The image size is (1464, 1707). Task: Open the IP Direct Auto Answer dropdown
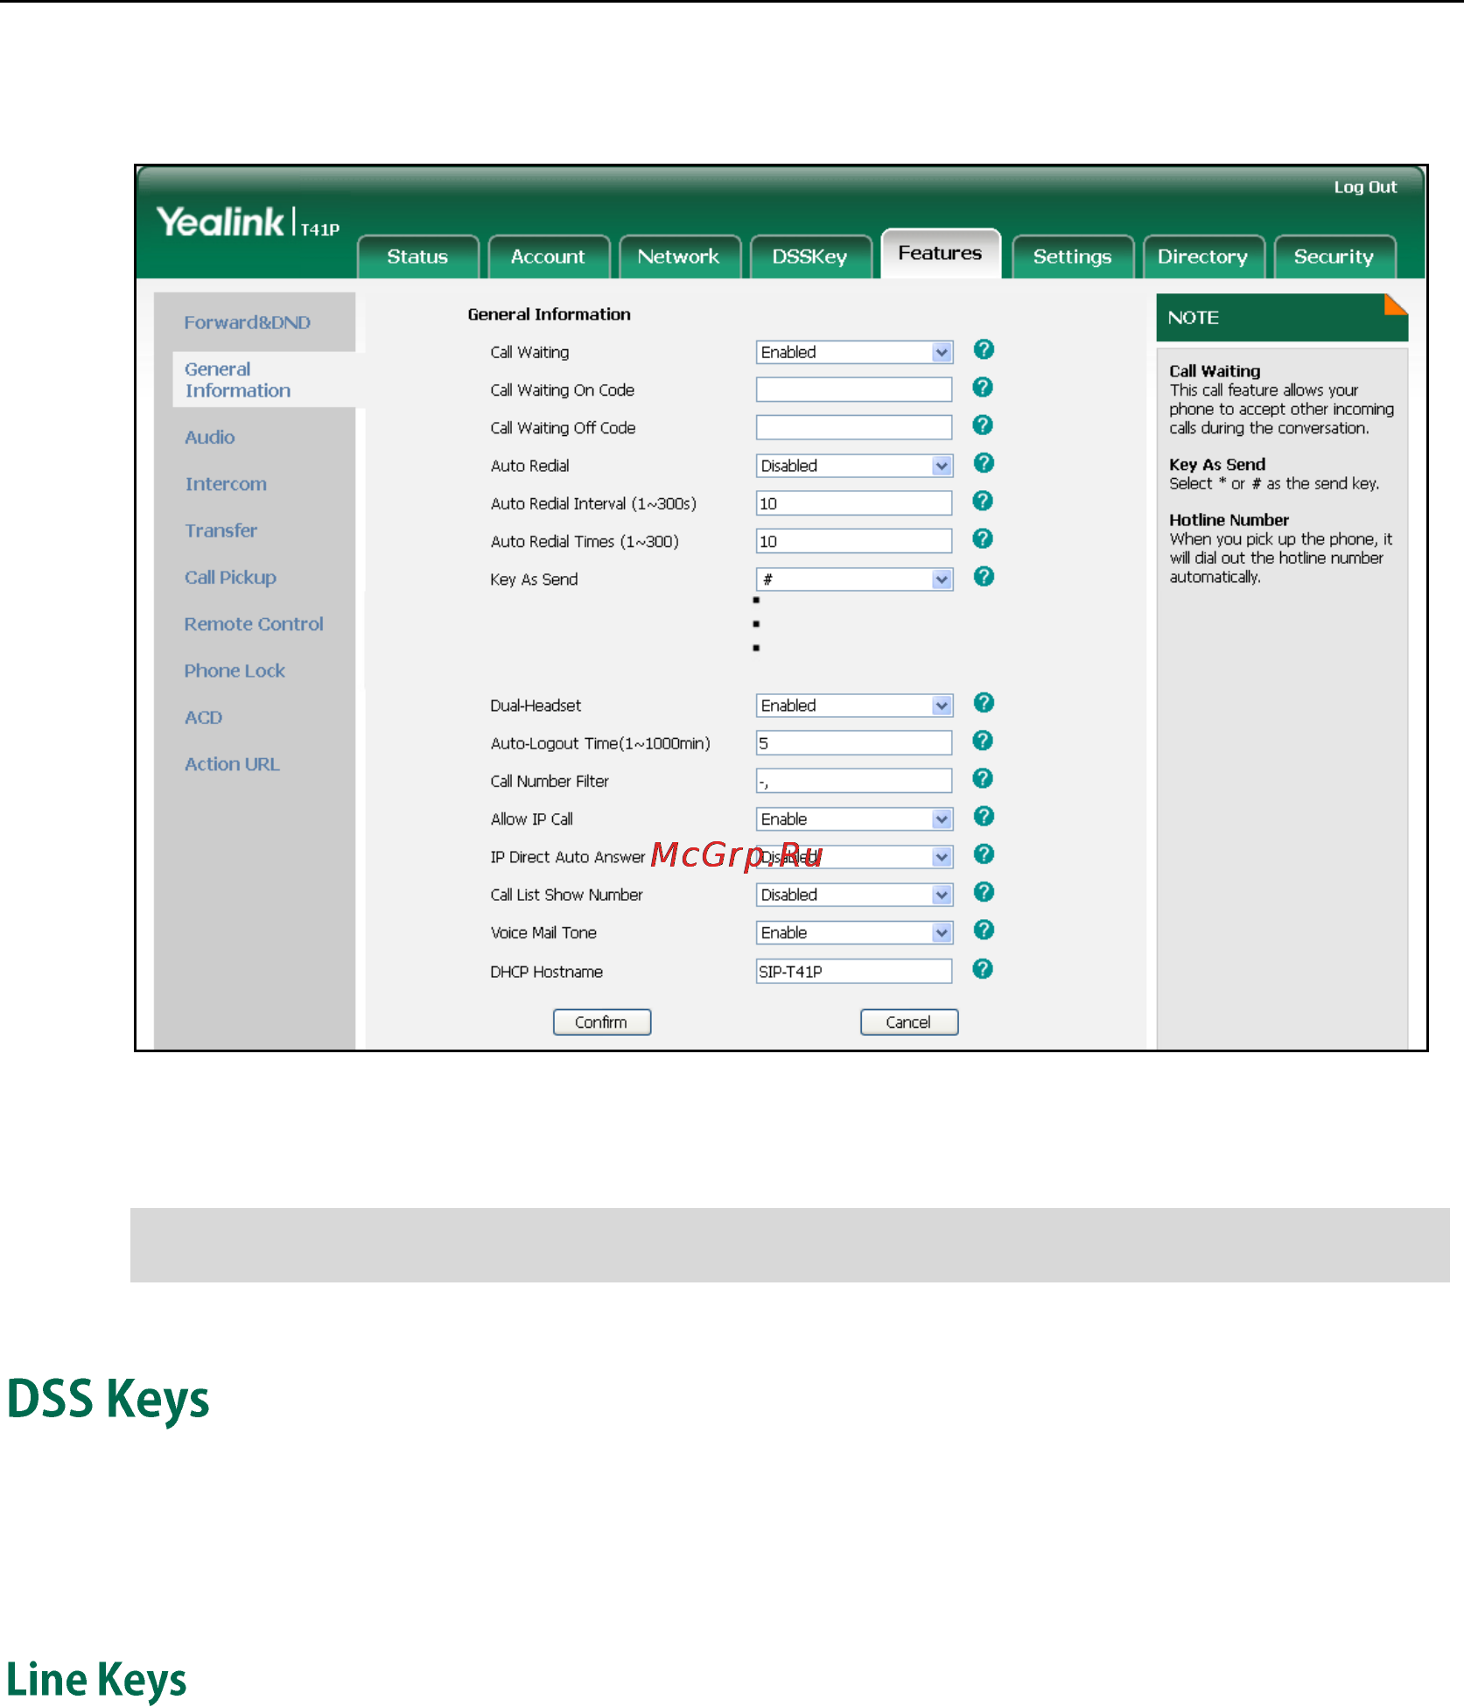coord(854,857)
